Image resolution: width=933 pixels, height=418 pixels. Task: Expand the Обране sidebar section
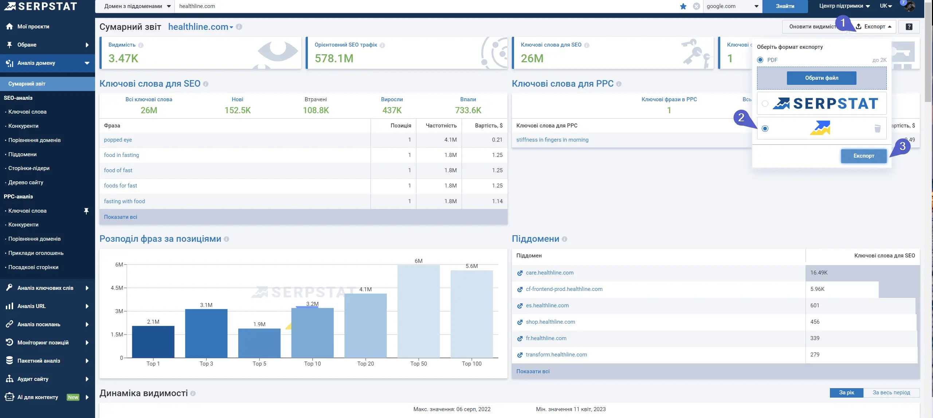[87, 45]
